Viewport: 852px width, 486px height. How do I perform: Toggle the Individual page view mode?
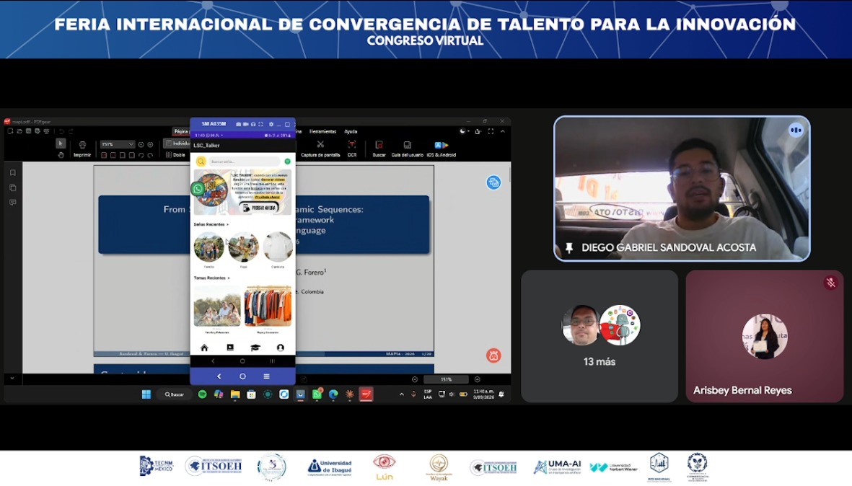click(x=177, y=143)
